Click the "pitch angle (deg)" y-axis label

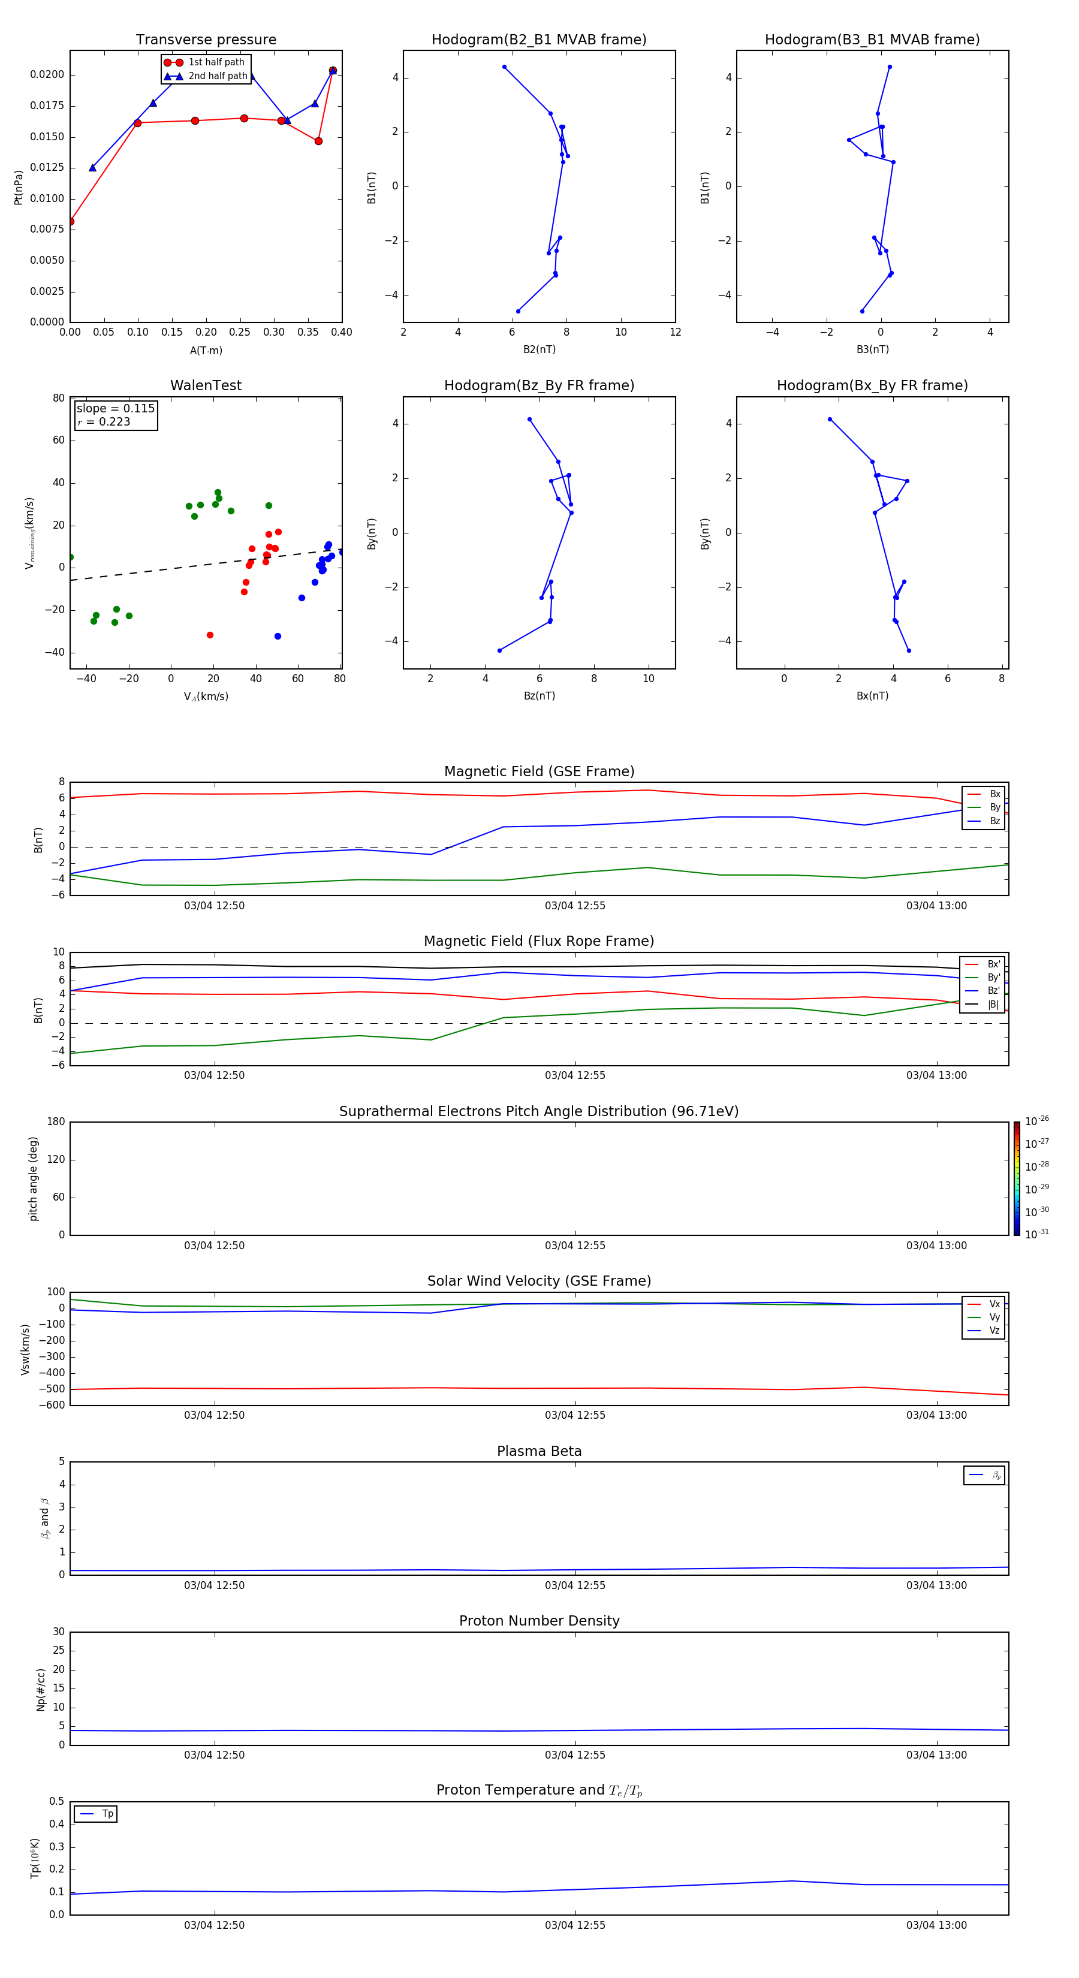pyautogui.click(x=33, y=1178)
